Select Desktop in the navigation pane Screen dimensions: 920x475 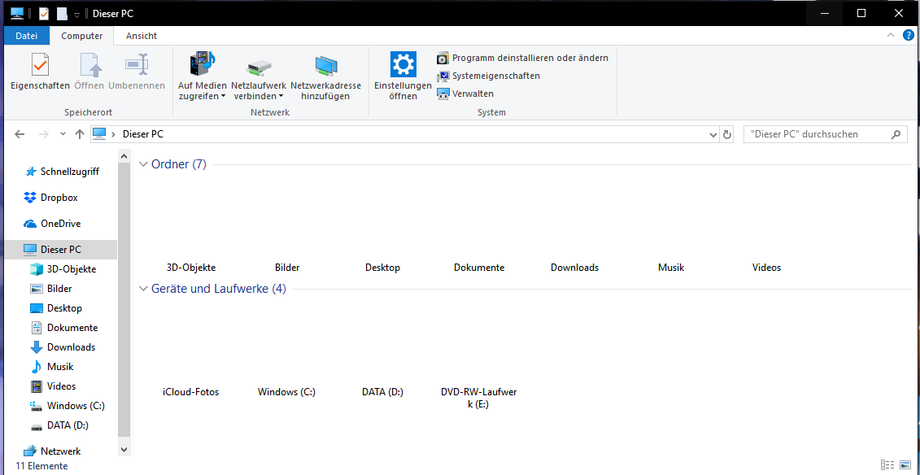click(64, 308)
